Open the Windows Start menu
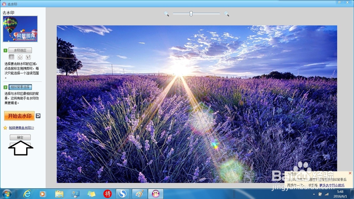Viewport: 354px width, 199px height. 7,194
